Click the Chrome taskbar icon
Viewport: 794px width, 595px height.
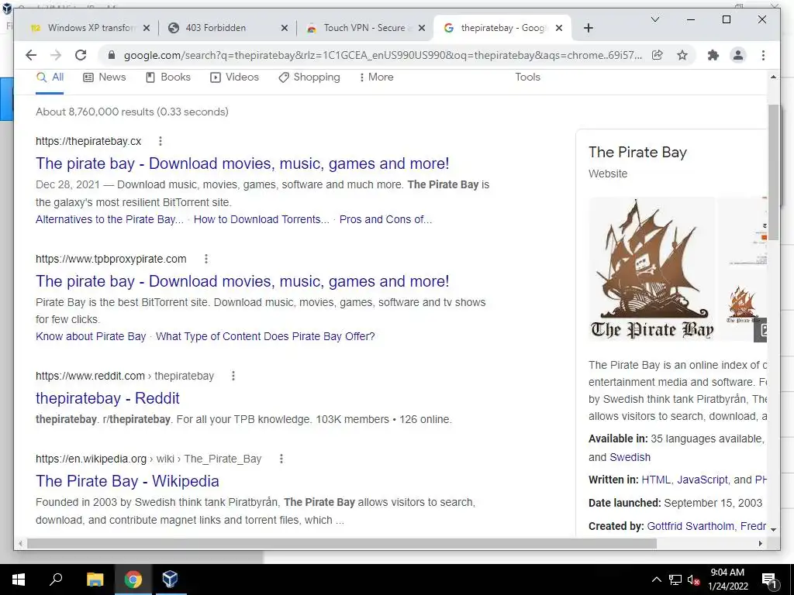133,580
